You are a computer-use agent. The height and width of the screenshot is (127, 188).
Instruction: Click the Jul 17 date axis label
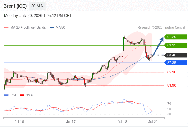[x=71, y=122]
